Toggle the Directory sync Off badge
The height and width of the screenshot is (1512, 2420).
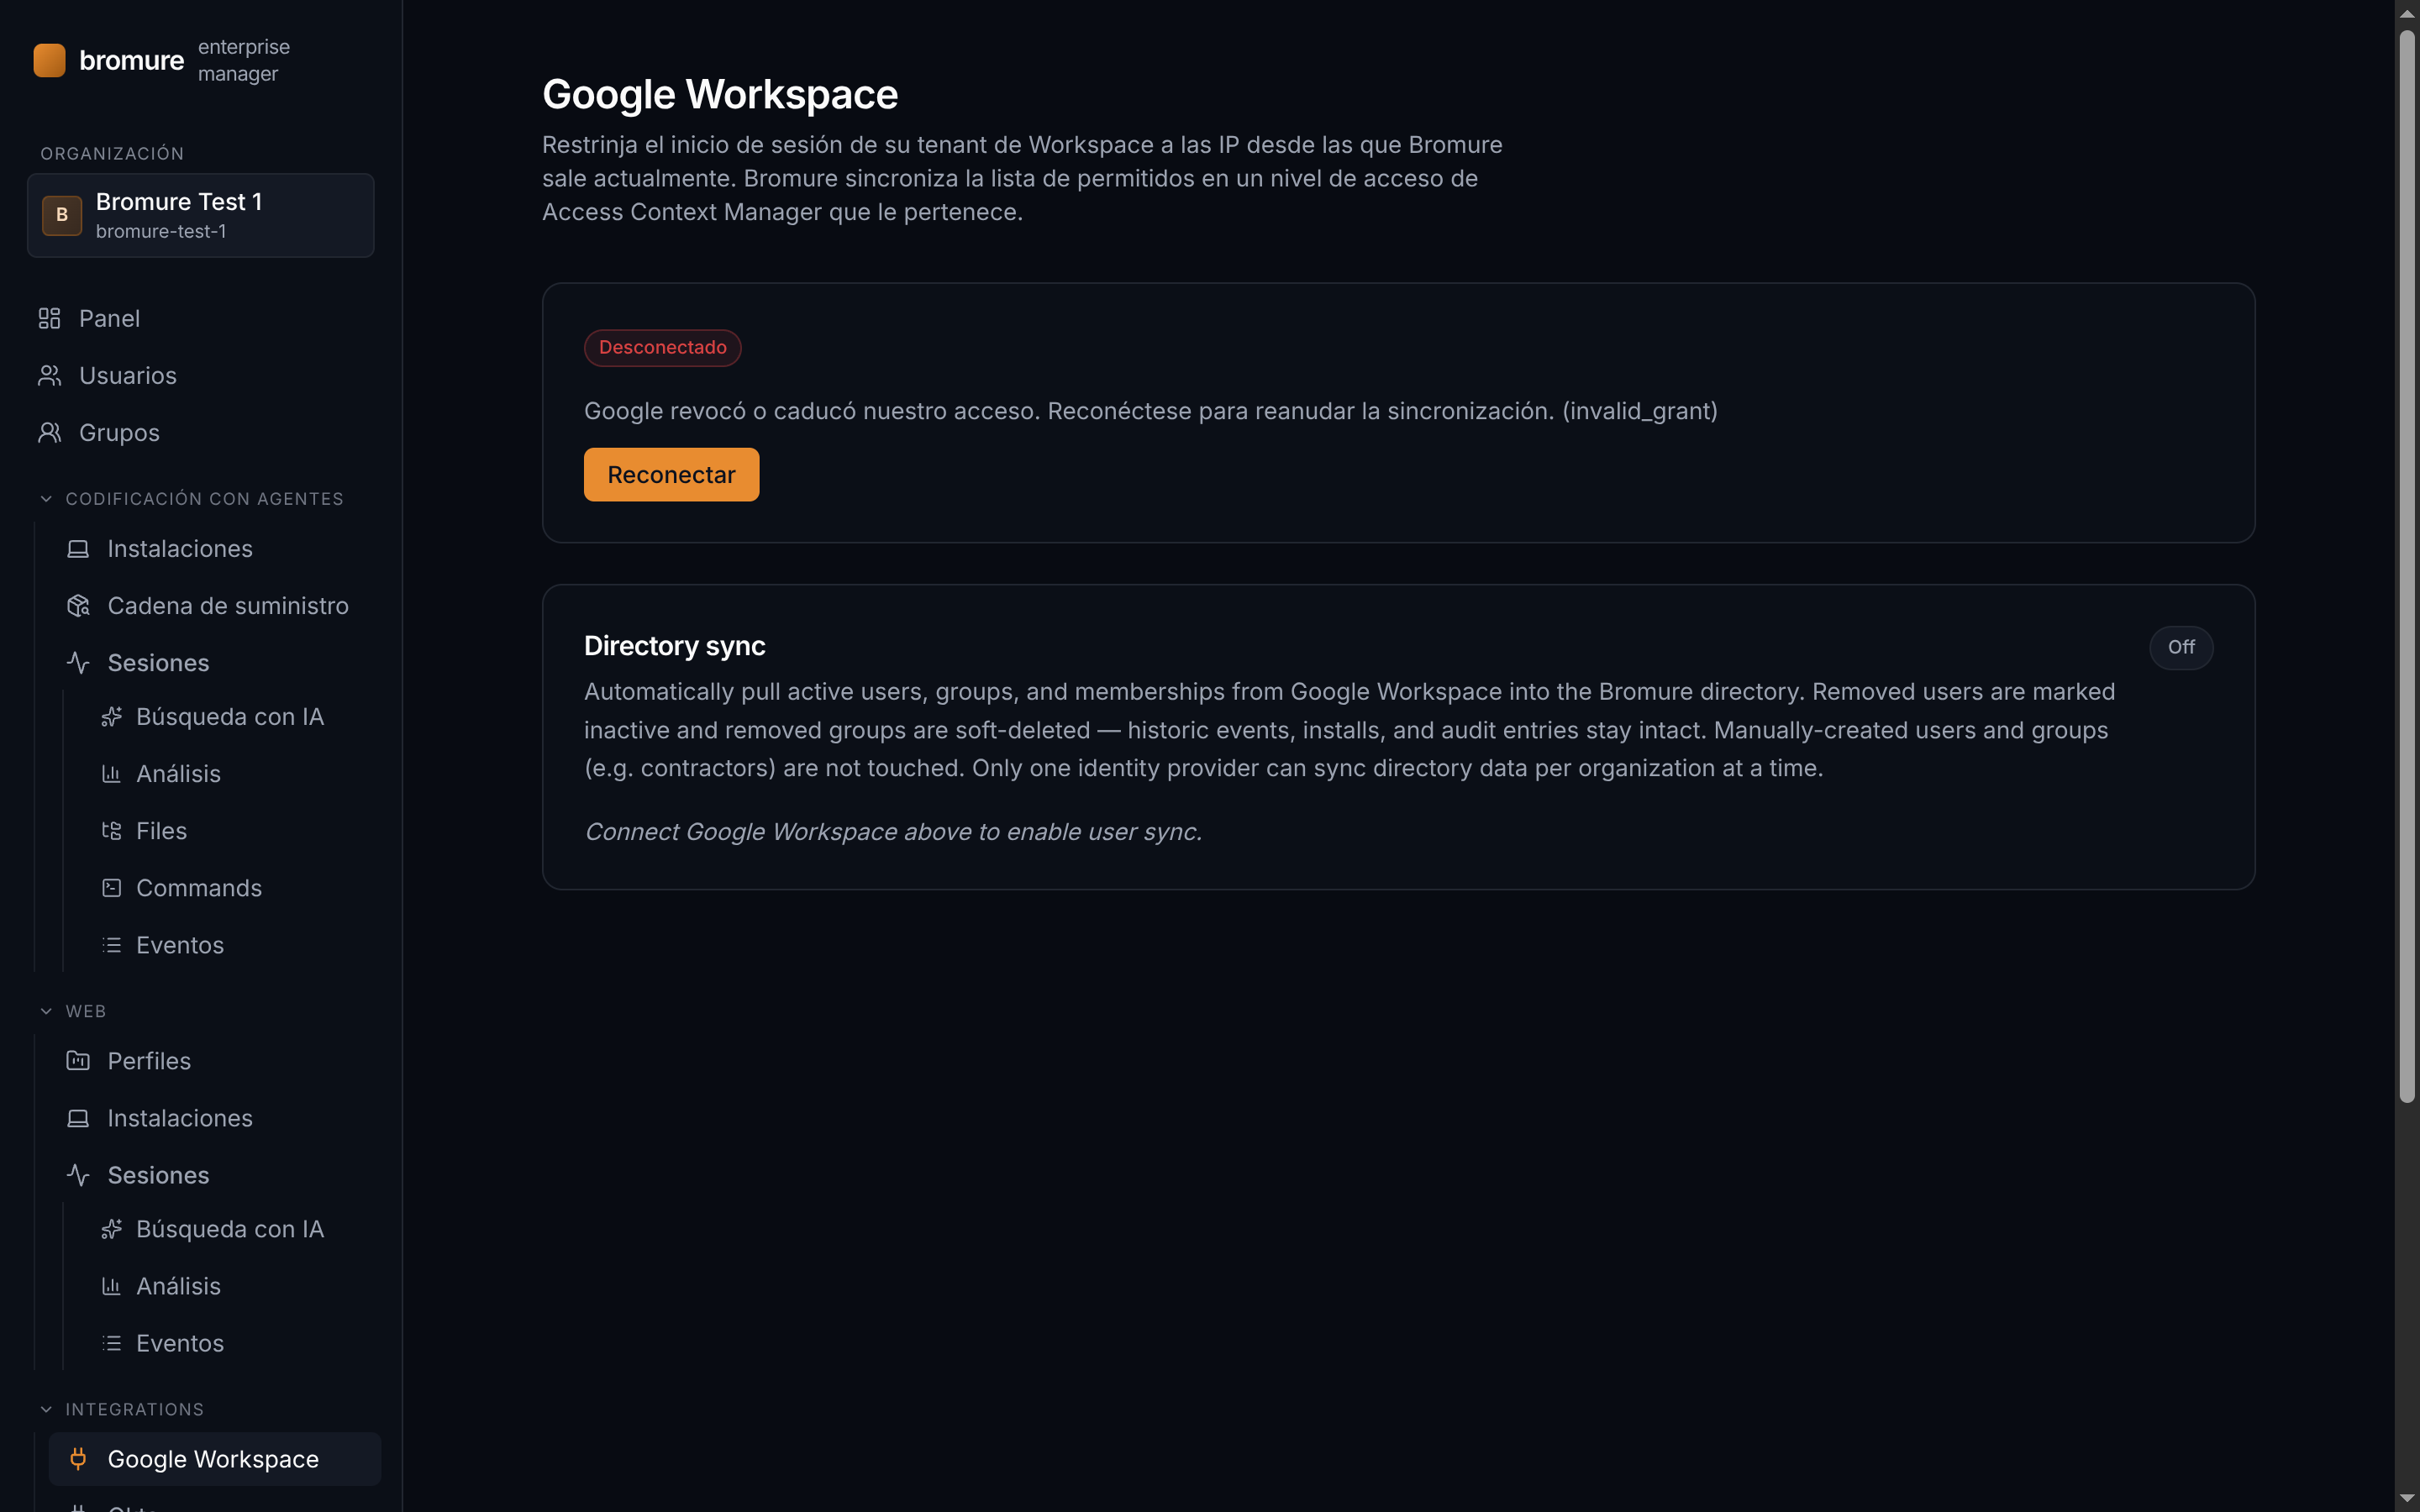click(x=2181, y=647)
